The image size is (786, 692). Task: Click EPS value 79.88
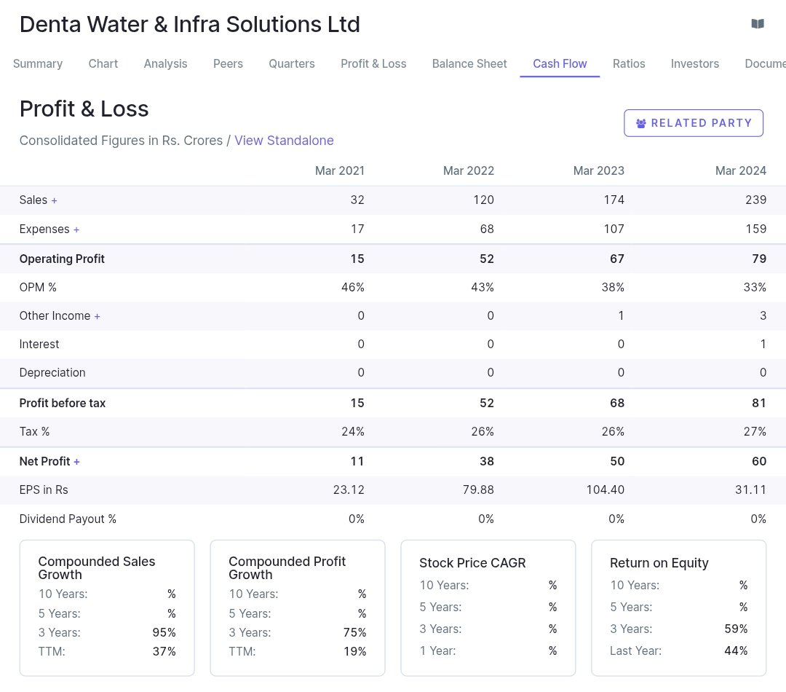478,489
